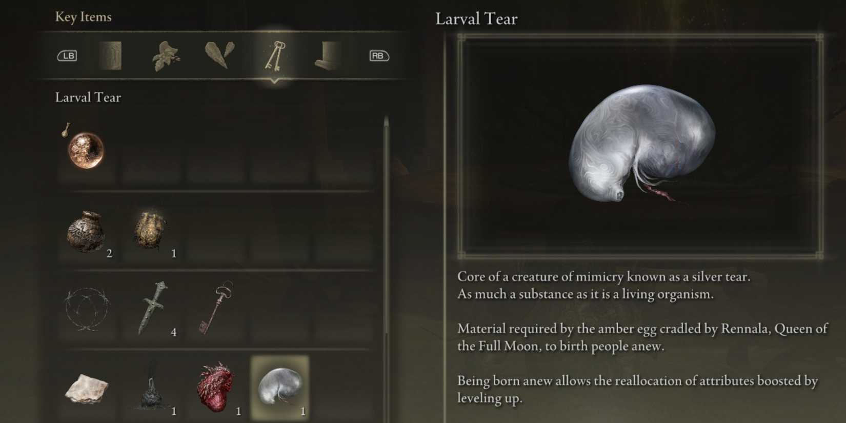The image size is (846, 423).
Task: Switch to the Key Items tab with keys
Action: coord(275,55)
